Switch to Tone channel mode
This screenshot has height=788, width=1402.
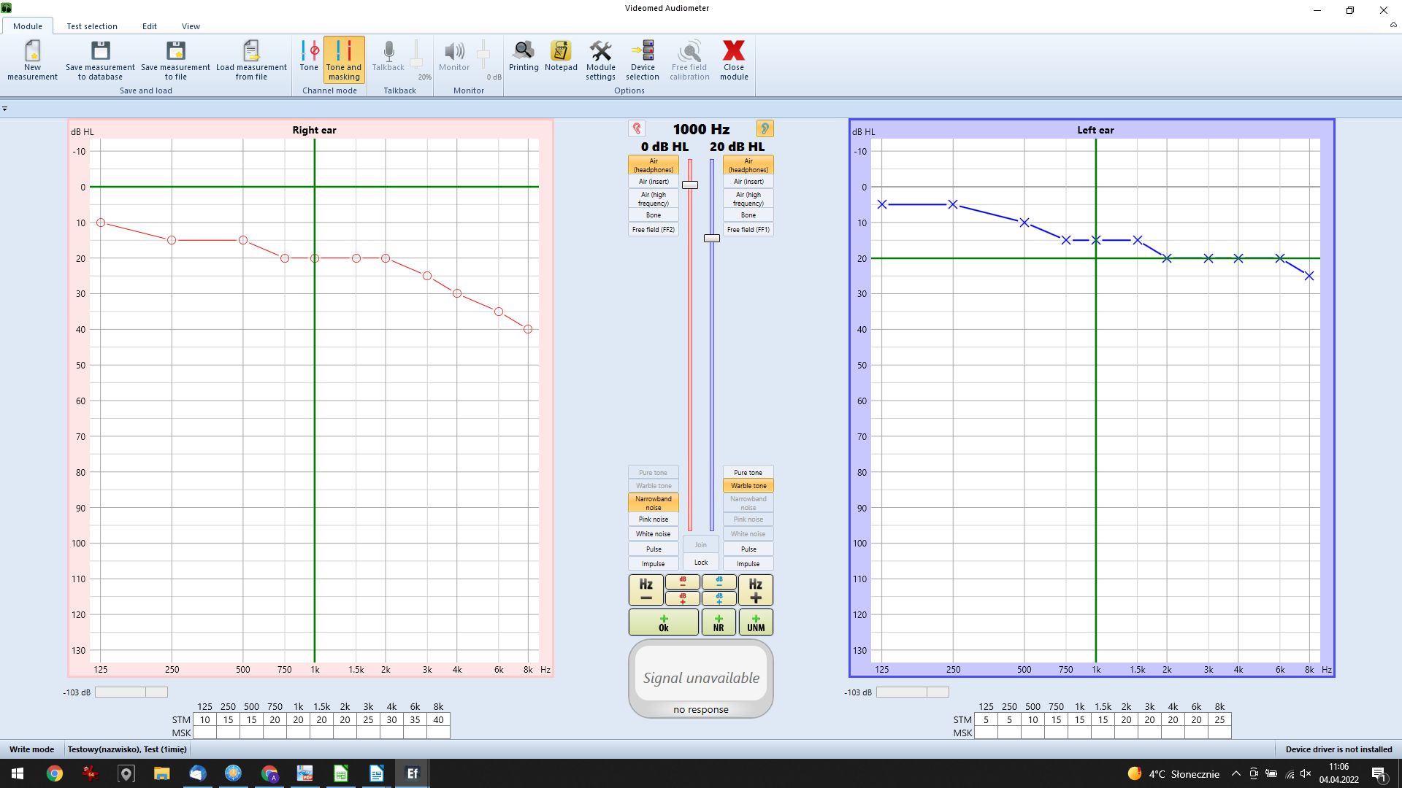point(309,60)
